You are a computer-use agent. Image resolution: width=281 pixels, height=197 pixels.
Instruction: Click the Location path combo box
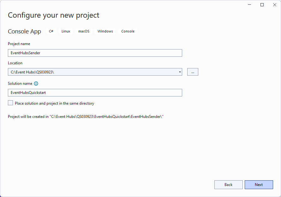point(92,72)
